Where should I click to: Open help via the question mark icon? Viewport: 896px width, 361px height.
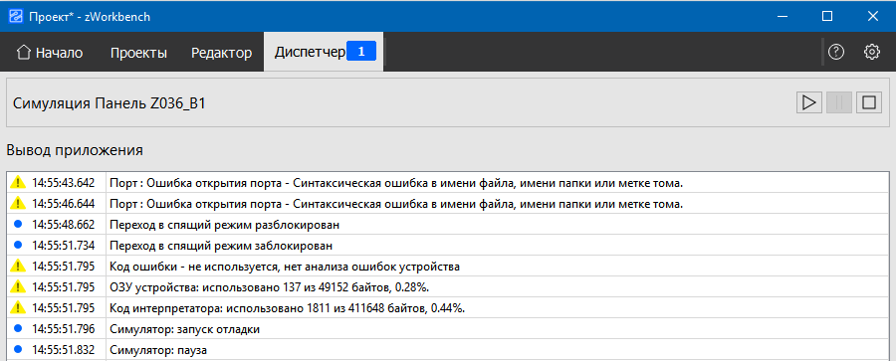coord(836,52)
